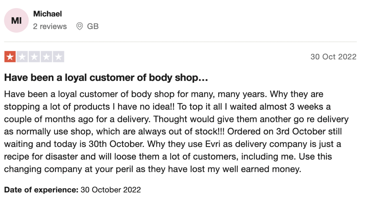375x203 pixels.
Task: Click the MI avatar circle
Action: pos(16,21)
